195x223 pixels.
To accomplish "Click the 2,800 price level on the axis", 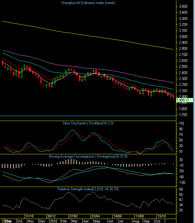I will click(x=183, y=49).
